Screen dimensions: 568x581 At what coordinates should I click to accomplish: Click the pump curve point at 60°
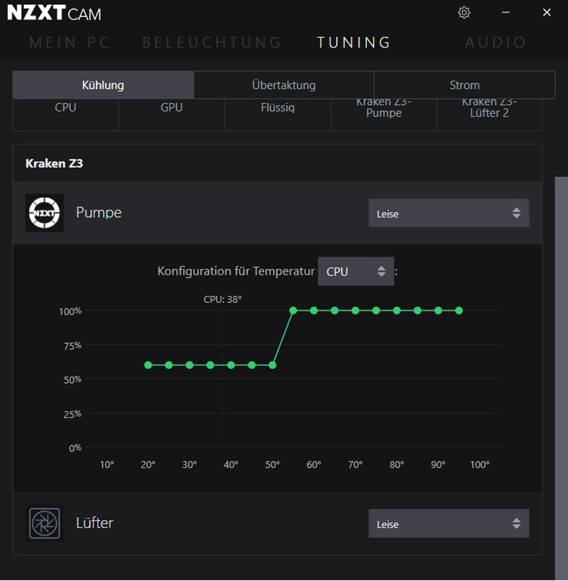click(314, 311)
